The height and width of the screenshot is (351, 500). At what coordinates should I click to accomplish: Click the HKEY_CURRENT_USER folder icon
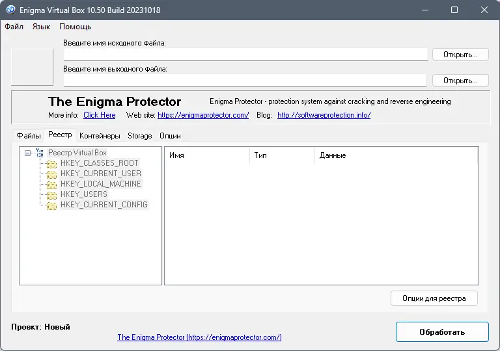pos(51,174)
